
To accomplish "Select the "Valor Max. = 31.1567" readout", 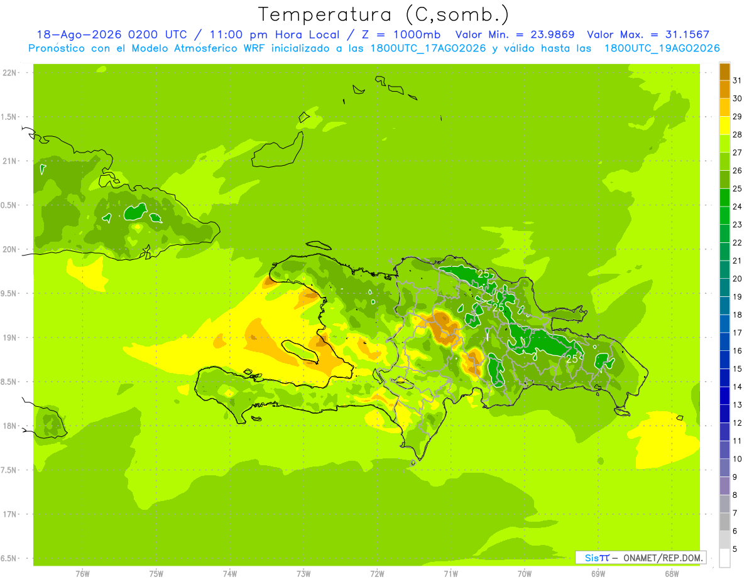I will (648, 35).
